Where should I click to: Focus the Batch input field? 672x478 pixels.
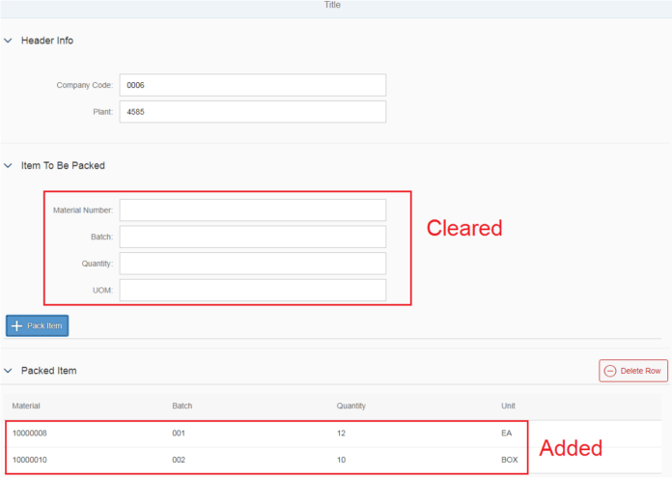tap(252, 237)
